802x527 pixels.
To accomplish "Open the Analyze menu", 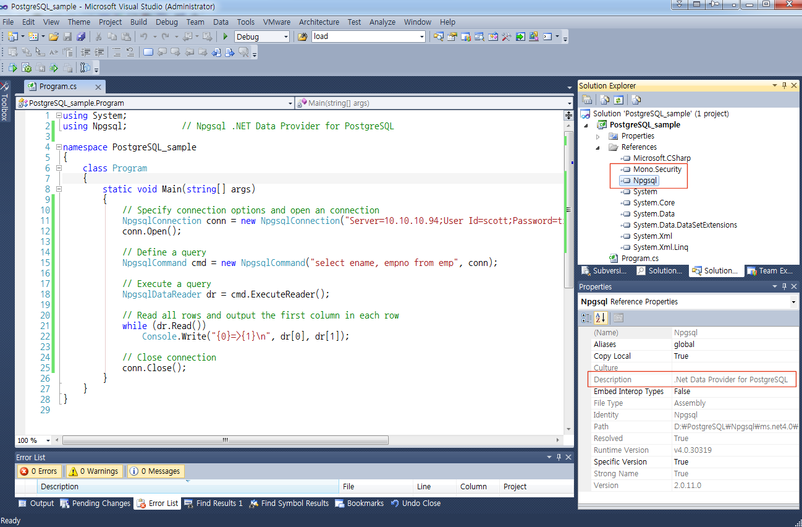I will point(382,22).
